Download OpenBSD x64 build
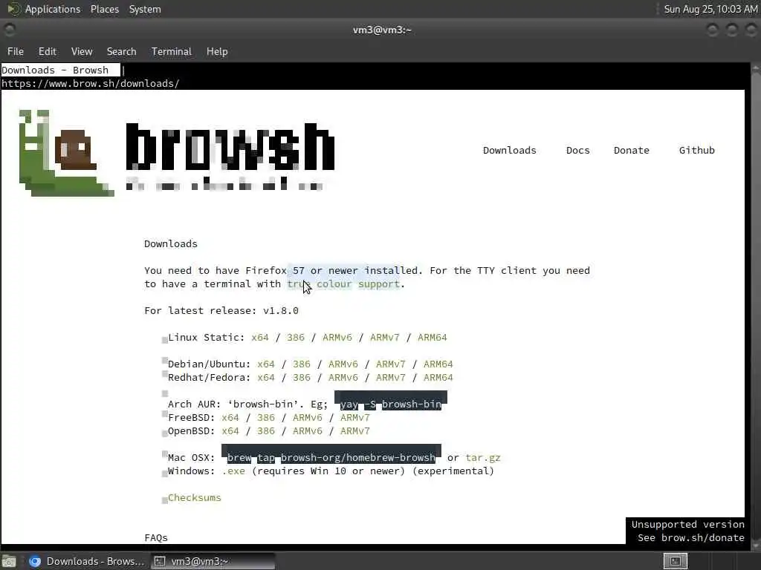Image resolution: width=761 pixels, height=570 pixels. (x=230, y=431)
